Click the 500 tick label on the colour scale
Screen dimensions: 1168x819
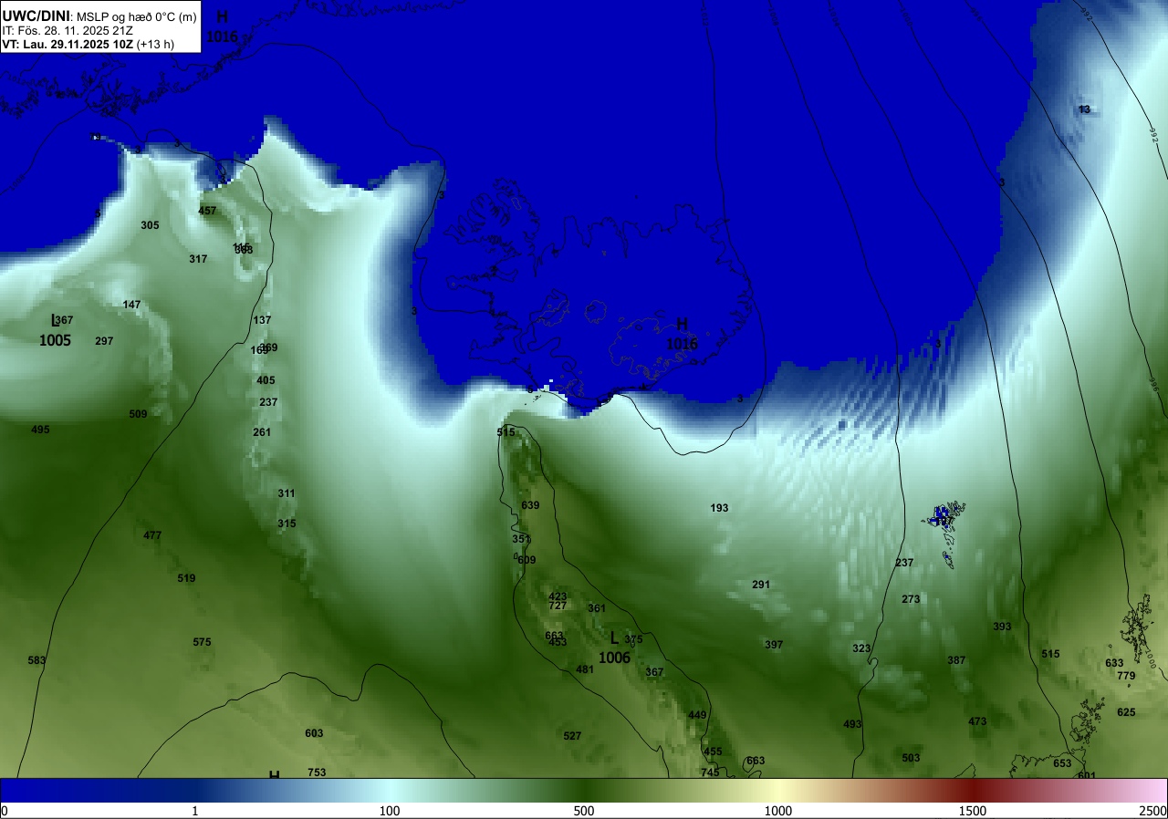point(584,811)
